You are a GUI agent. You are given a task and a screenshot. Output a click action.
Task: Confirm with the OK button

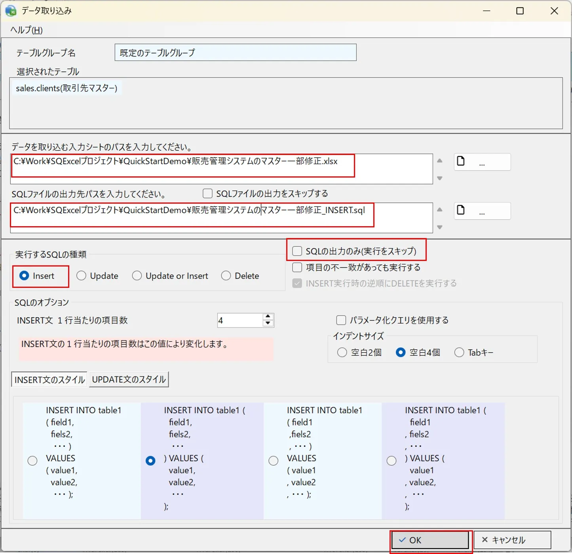tap(430, 540)
